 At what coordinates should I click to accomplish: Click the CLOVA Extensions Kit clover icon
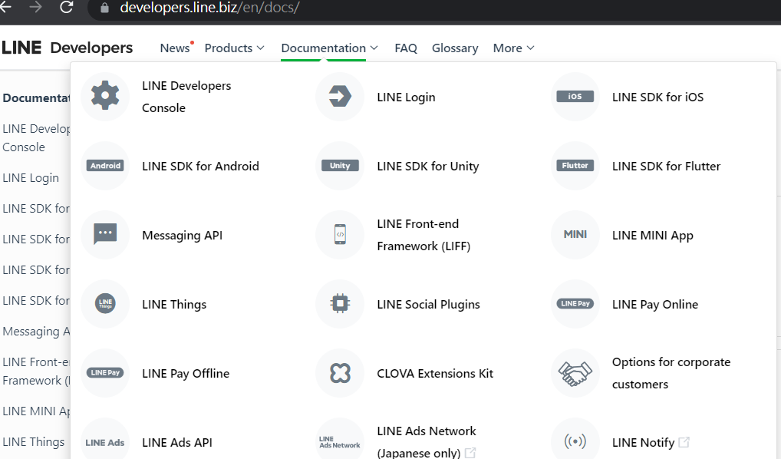tap(340, 373)
